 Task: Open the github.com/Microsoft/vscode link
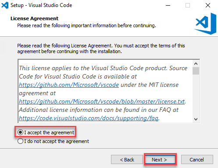coord(69,85)
